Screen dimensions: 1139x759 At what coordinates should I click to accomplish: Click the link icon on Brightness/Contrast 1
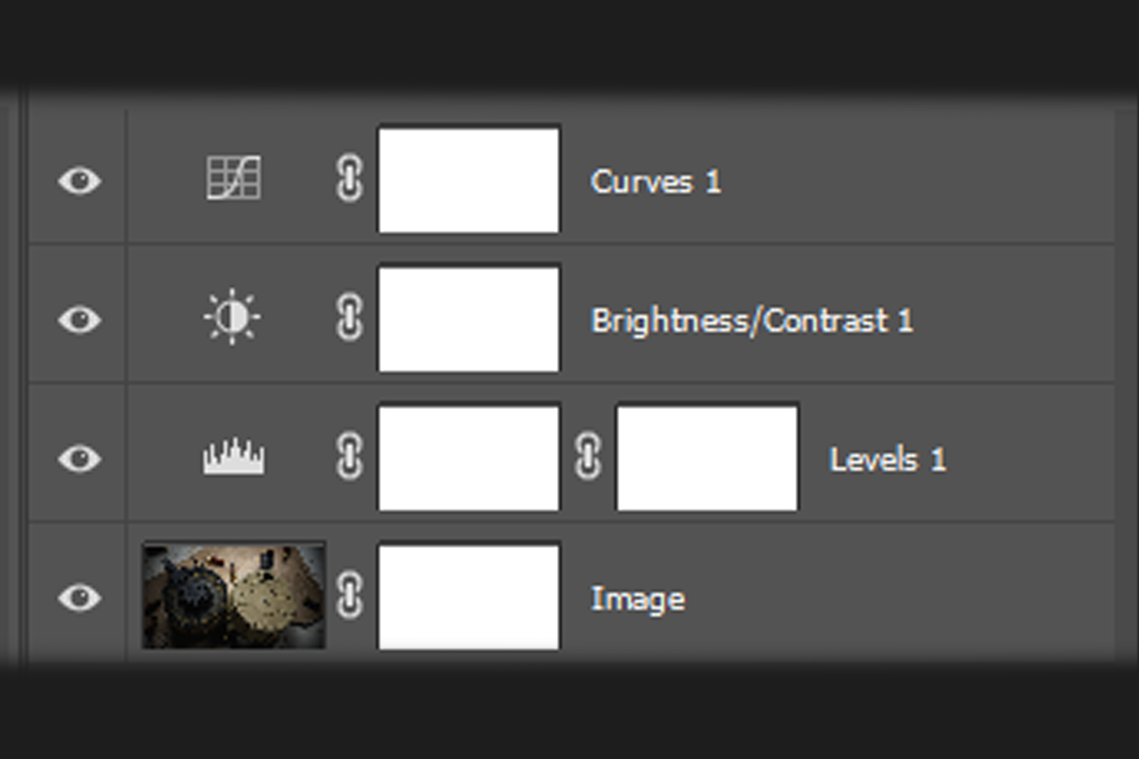349,318
